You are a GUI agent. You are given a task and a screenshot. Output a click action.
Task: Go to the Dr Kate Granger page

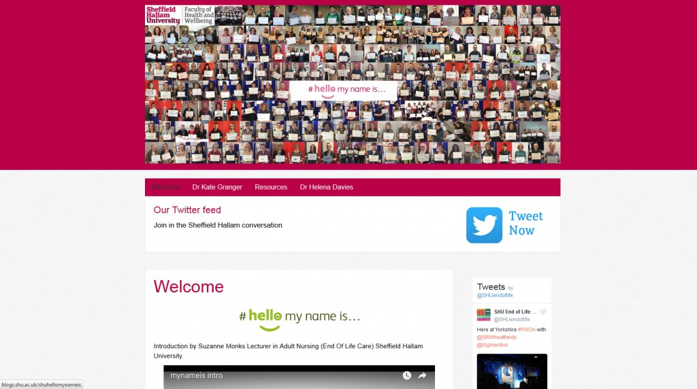point(217,187)
